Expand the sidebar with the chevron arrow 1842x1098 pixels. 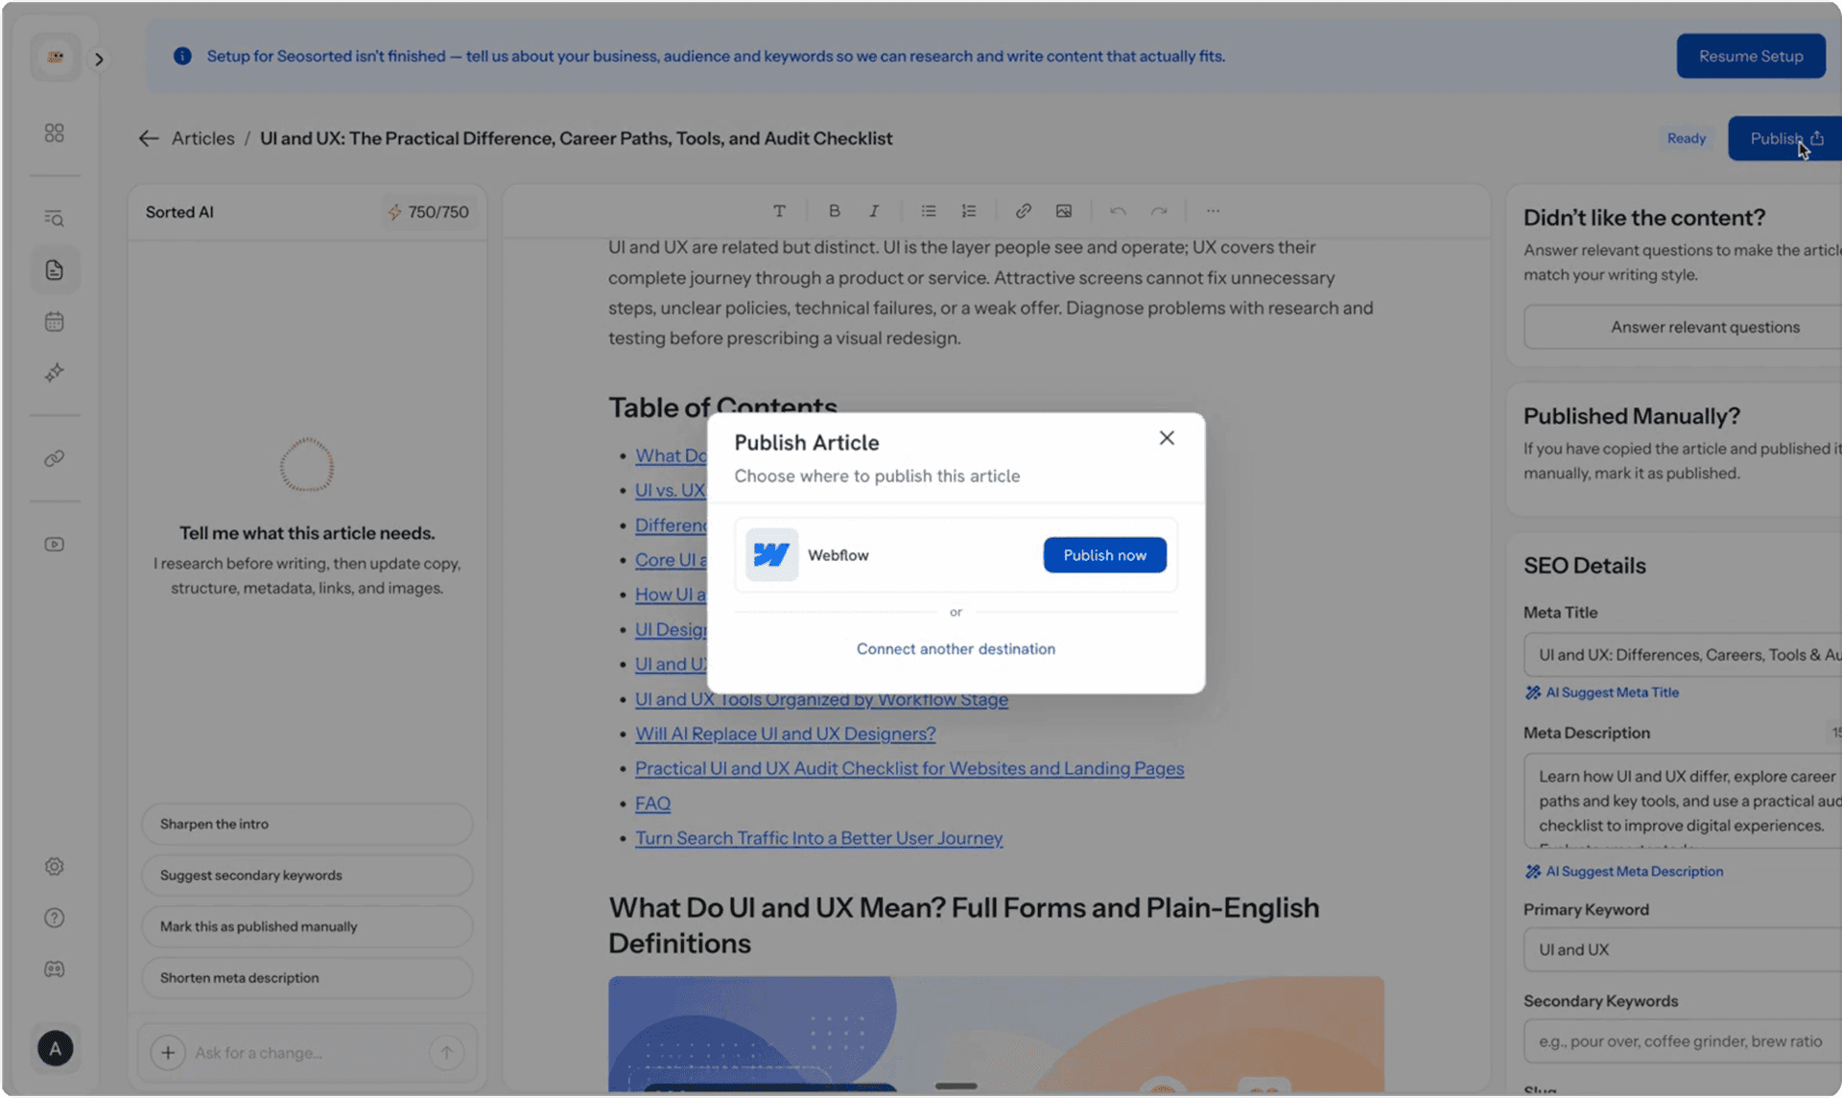click(99, 59)
